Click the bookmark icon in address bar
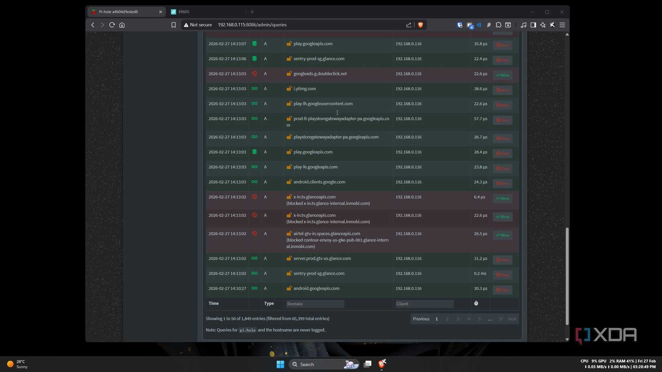This screenshot has height=372, width=662. pos(173,25)
